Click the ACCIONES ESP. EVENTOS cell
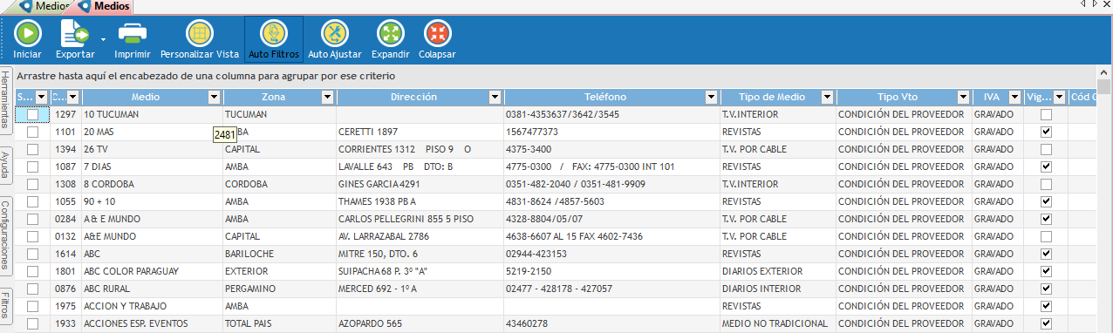Screen dimensions: 1113x333 152,323
